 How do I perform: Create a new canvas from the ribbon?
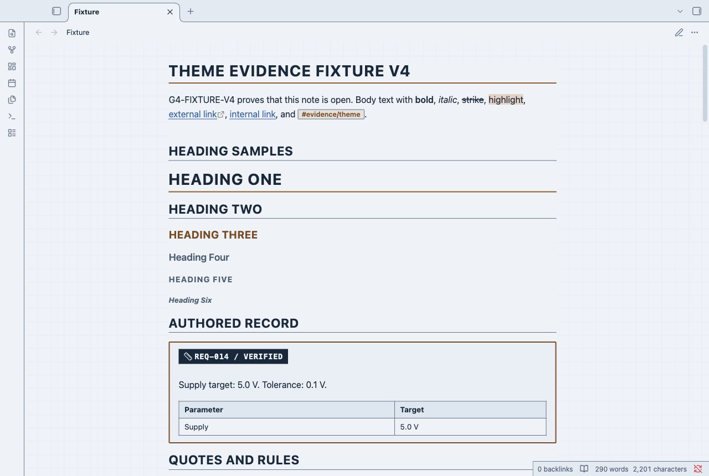[x=12, y=66]
